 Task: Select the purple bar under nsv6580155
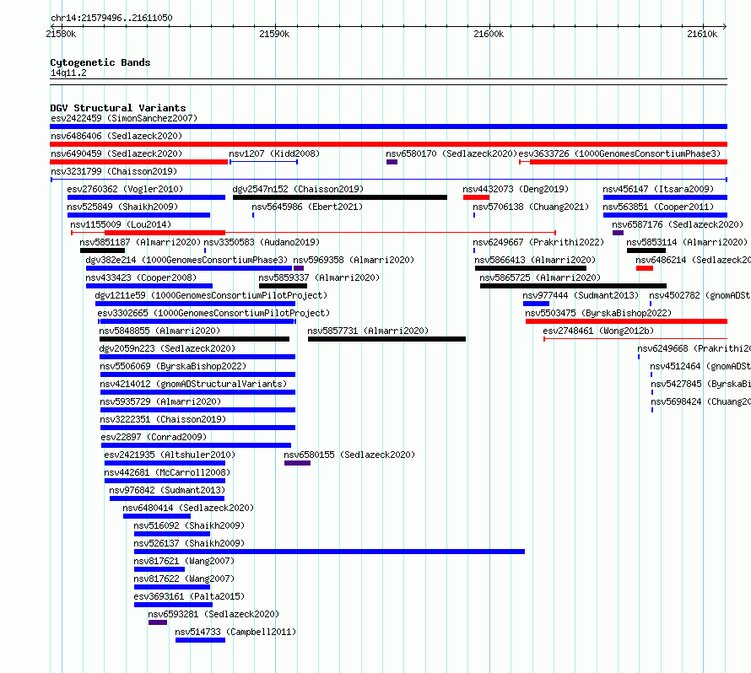297,463
